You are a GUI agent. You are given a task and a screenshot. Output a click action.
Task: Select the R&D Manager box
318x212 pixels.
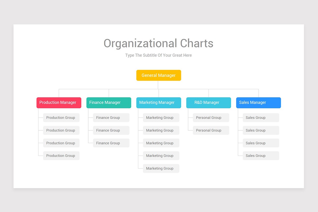(209, 103)
